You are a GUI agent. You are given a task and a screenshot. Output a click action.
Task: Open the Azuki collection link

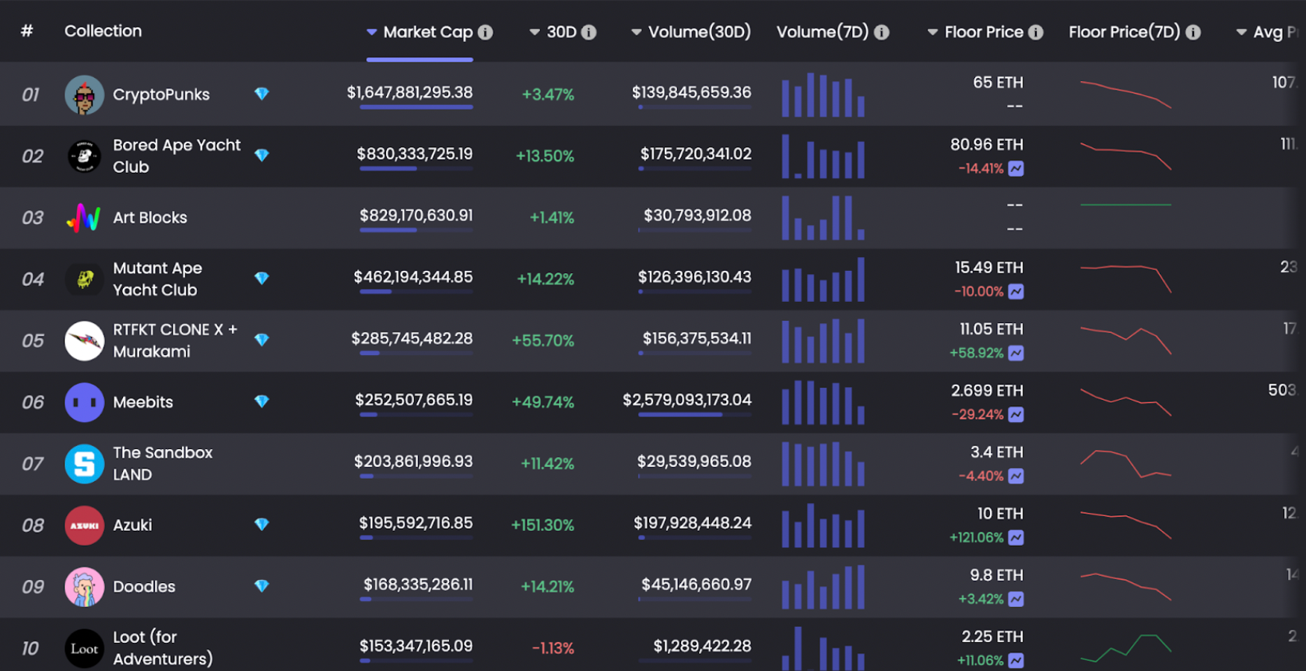coord(133,525)
